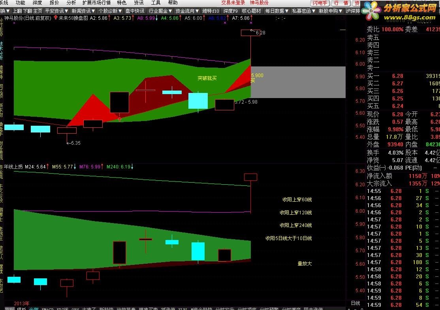Click the 收阳上穿240线 condition label
This screenshot has height=310, width=440.
click(x=296, y=225)
